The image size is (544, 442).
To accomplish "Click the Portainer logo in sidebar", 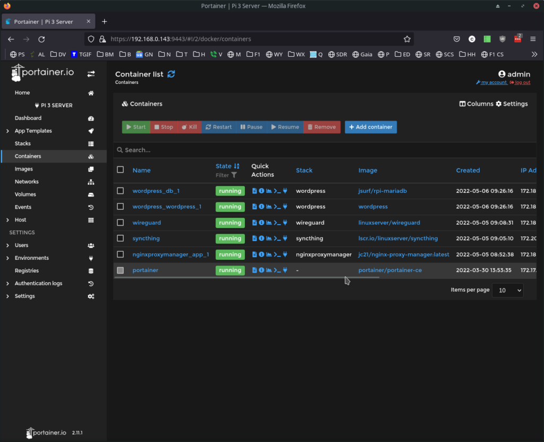I will (42, 73).
